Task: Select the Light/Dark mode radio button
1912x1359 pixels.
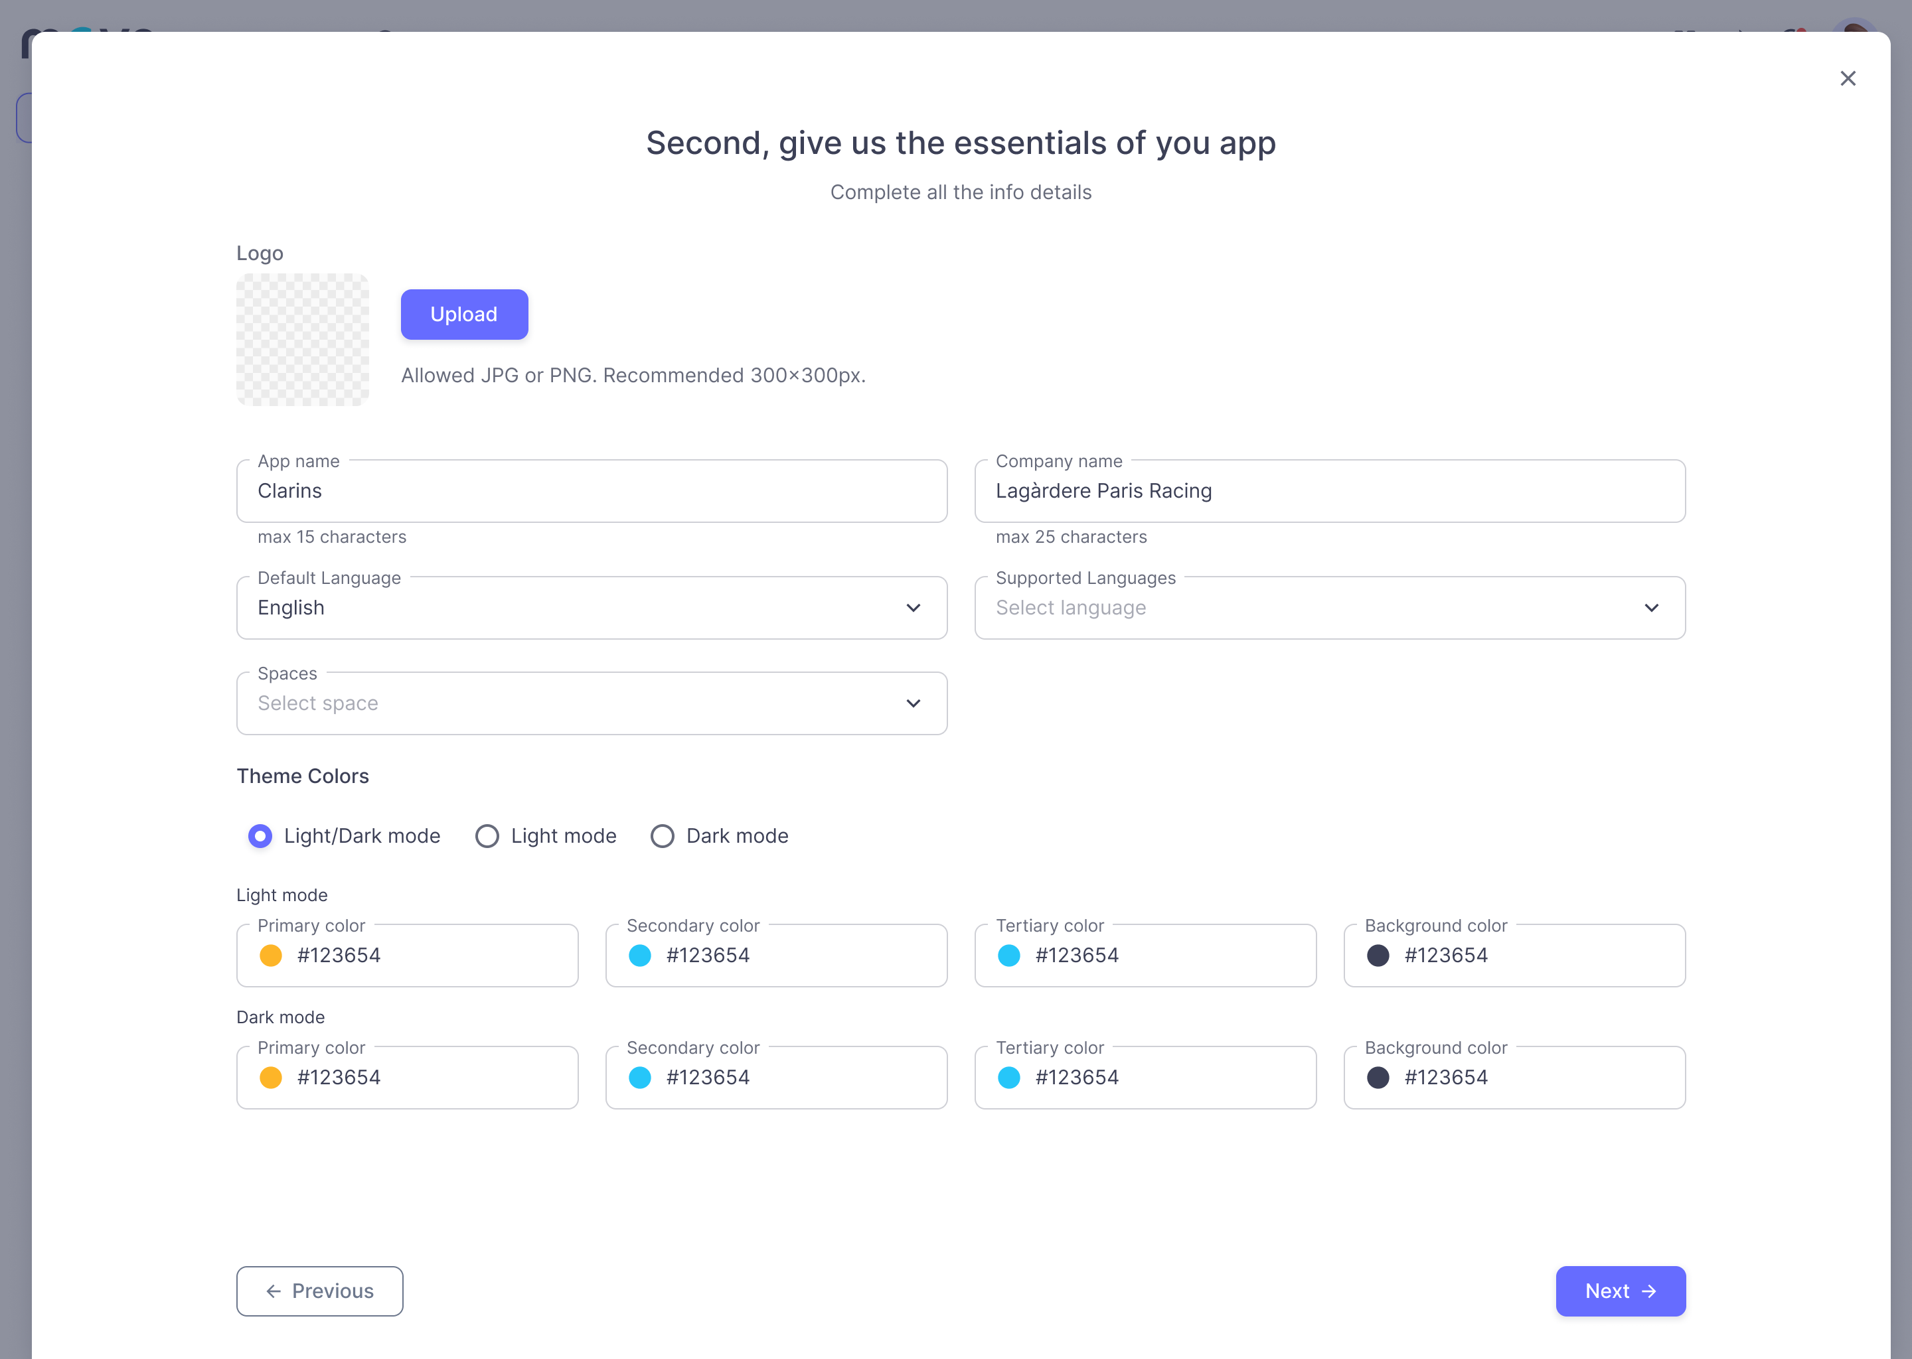Action: click(x=260, y=836)
